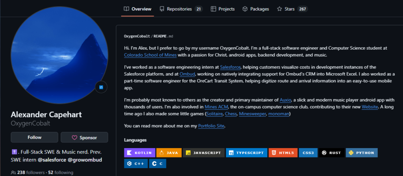Screen dimensions: 403x176
Task: Click the Python language badge
Action: click(362, 153)
